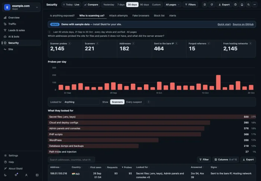This screenshot has width=261, height=181.
Task: Collapse the sidebar with panel icon
Action: [37, 175]
